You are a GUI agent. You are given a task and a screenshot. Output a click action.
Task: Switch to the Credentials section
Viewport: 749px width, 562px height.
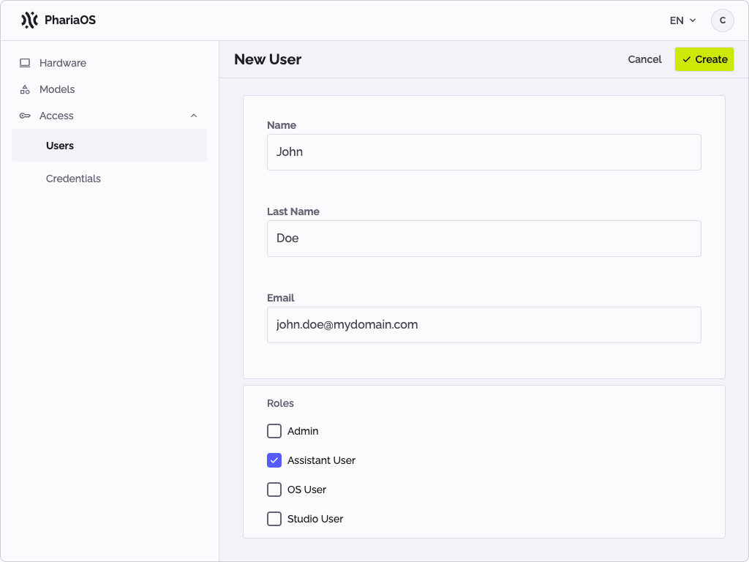tap(73, 179)
